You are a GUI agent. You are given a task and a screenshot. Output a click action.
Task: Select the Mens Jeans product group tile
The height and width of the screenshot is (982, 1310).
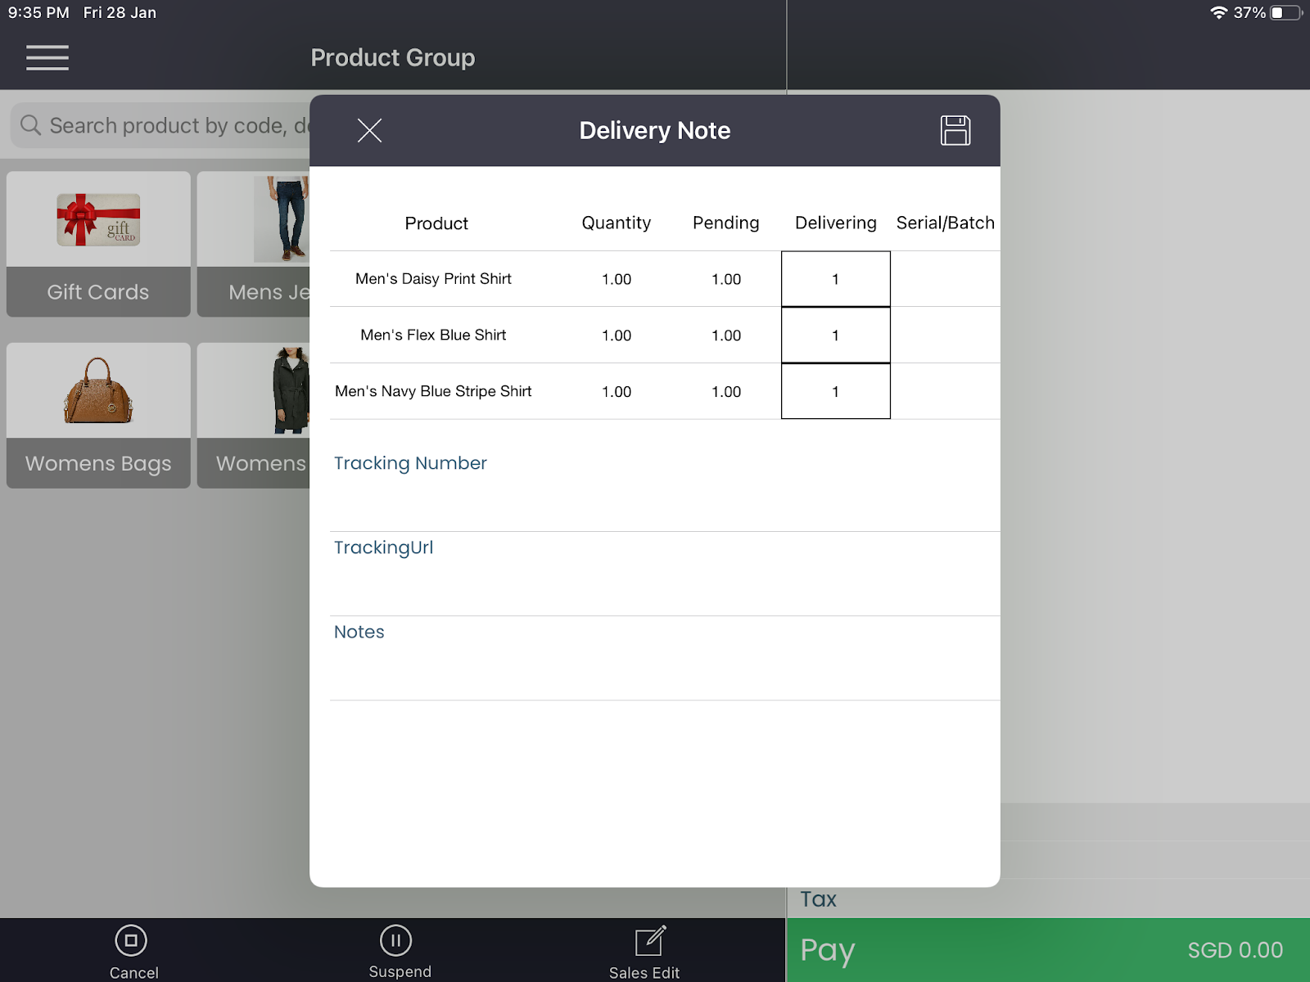tap(254, 244)
